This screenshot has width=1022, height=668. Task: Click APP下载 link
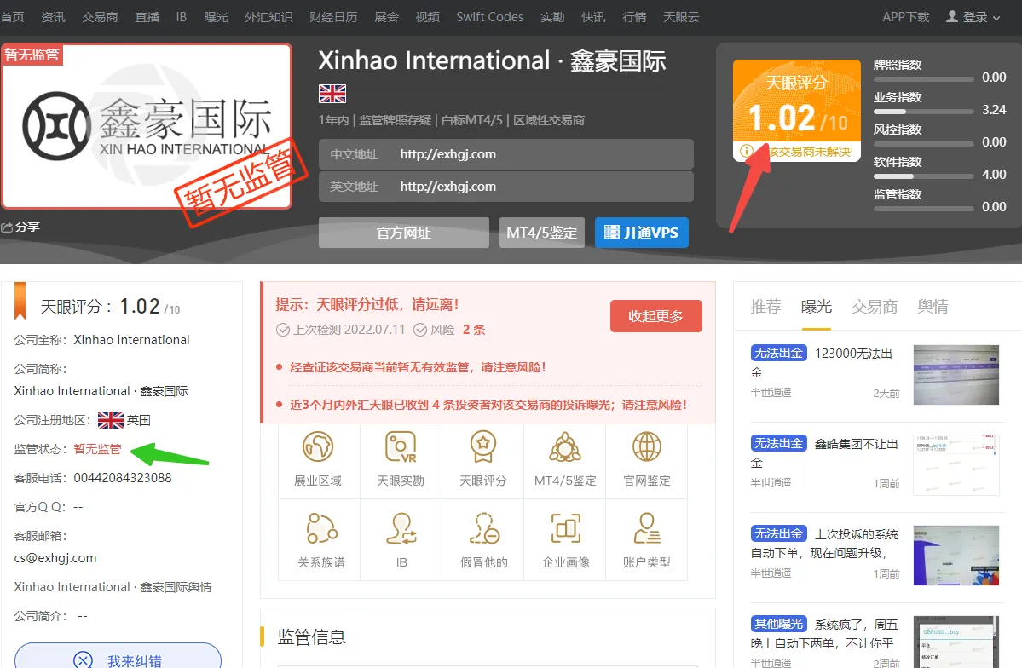pyautogui.click(x=906, y=17)
